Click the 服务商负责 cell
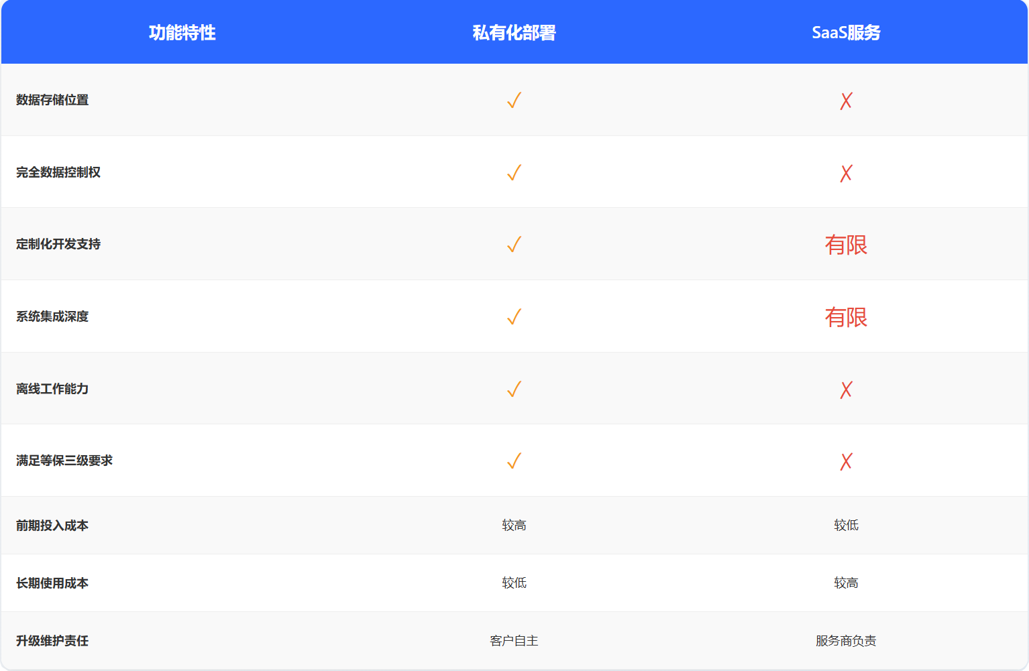Viewport: 1029px width, 671px height. (x=846, y=641)
